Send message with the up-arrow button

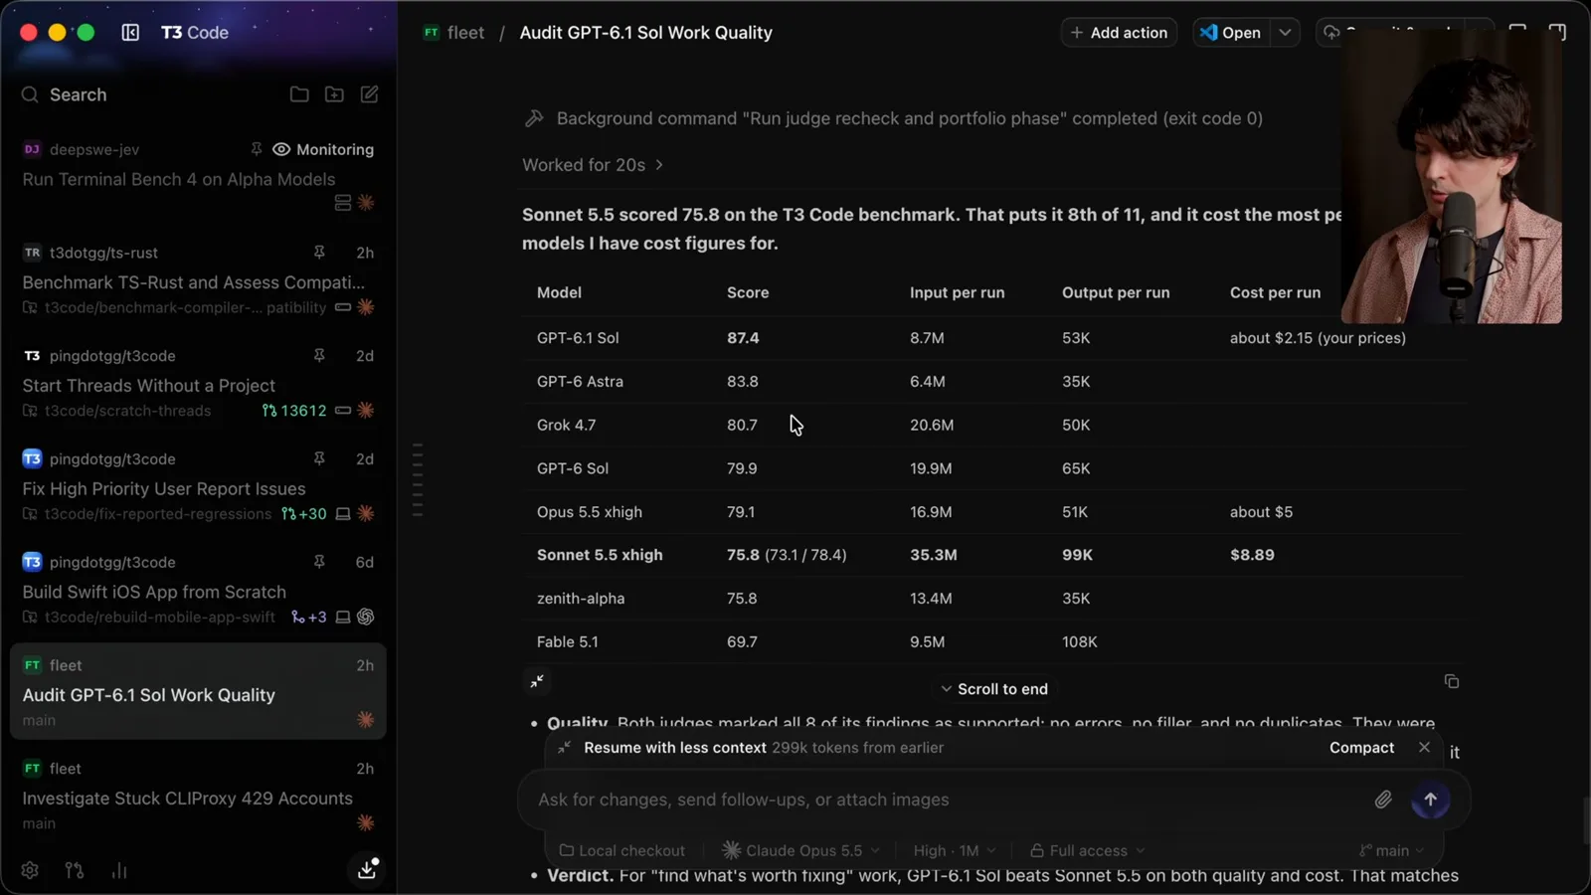click(x=1430, y=800)
